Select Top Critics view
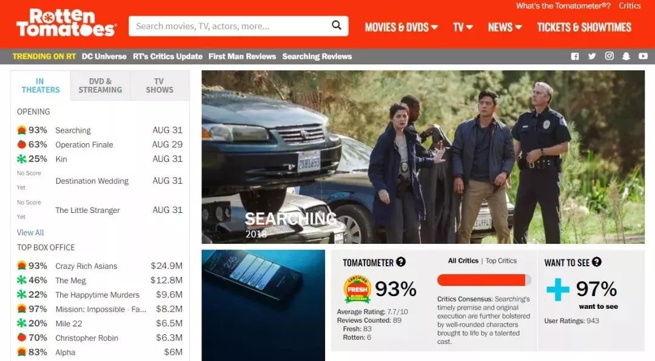Screen dimensions: 655x361 point(501,261)
